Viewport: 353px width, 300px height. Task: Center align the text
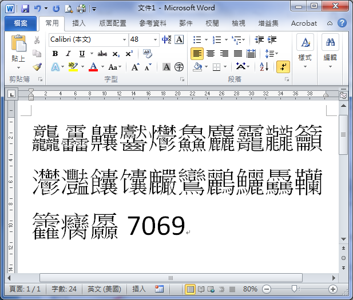point(211,54)
